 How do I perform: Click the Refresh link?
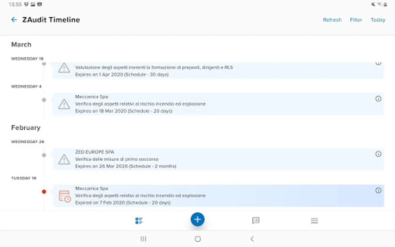(x=332, y=20)
